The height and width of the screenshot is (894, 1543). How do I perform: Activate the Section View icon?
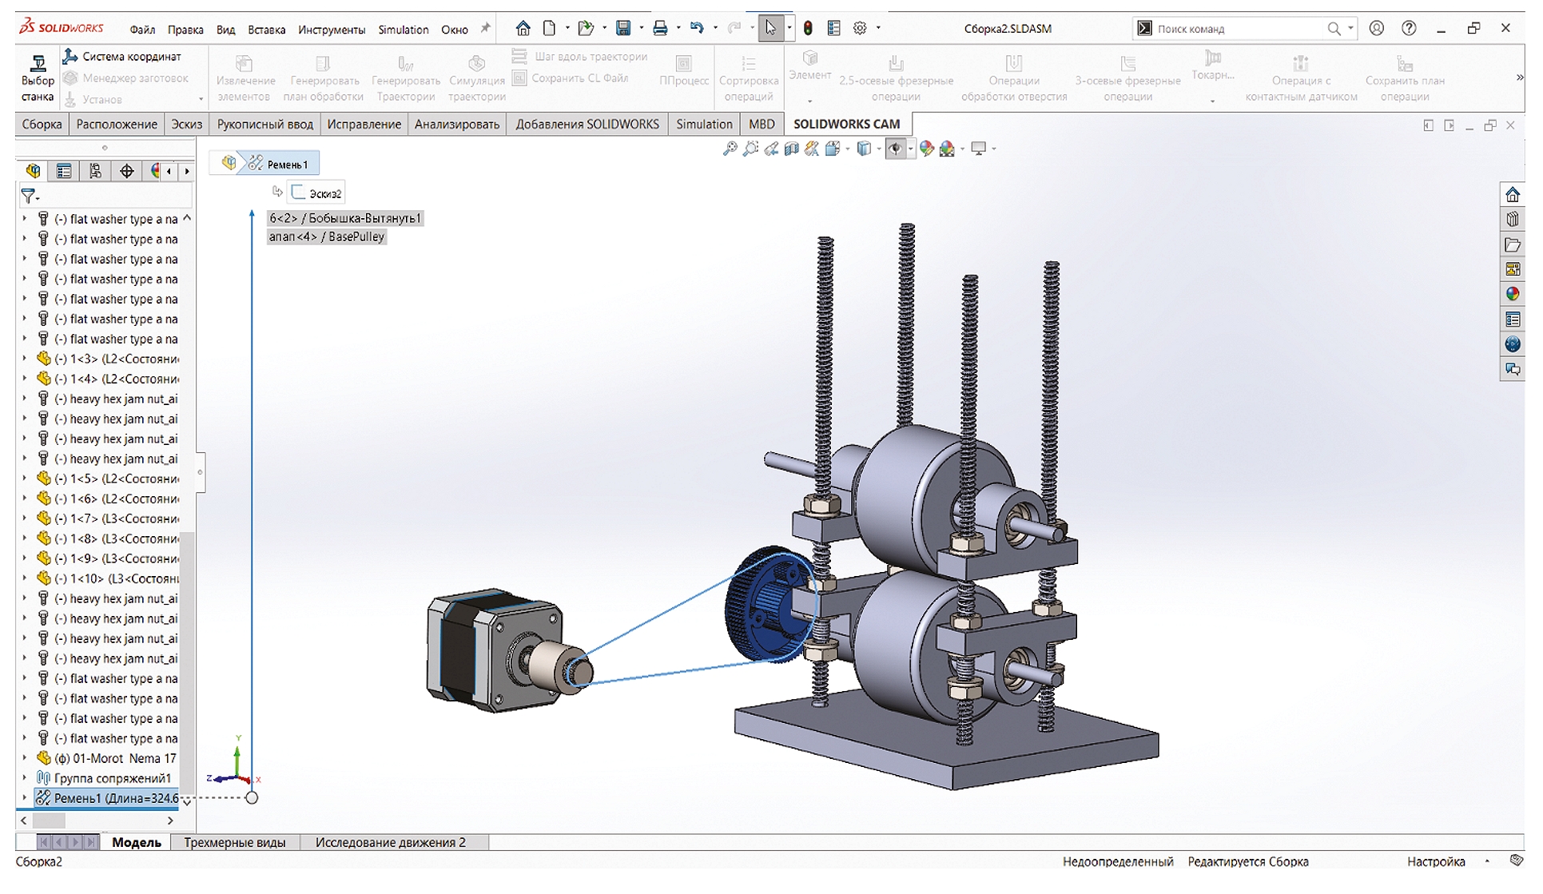point(791,149)
